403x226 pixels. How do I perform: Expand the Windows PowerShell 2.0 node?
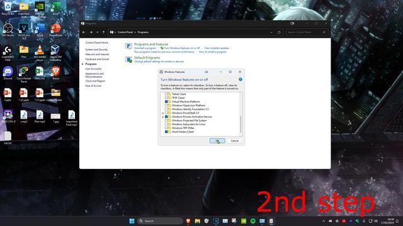[162, 113]
